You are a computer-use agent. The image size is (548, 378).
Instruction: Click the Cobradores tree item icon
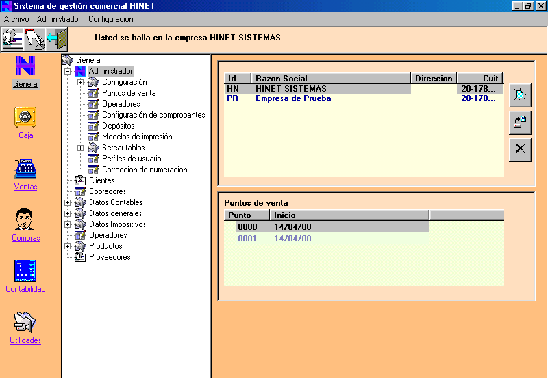coord(80,191)
